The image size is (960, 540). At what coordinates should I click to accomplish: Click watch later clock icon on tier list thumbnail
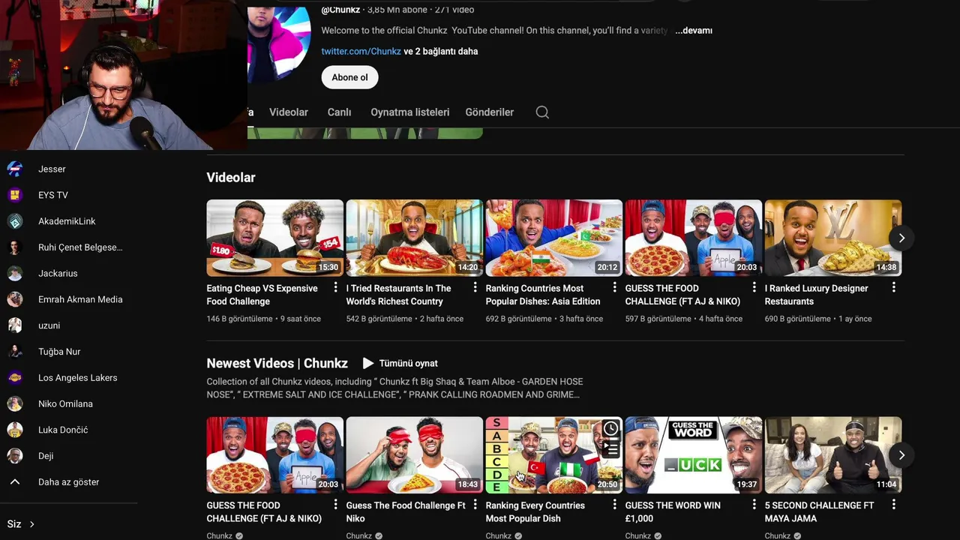tap(610, 429)
